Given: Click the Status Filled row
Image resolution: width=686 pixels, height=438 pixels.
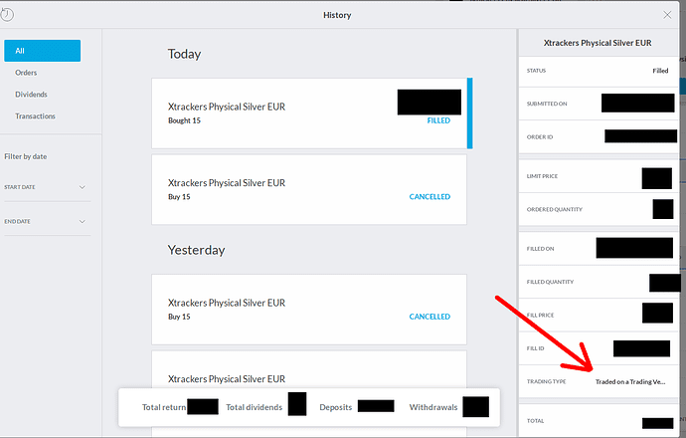Looking at the screenshot, I should pyautogui.click(x=599, y=71).
